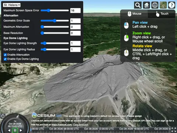Jump timeline to Oct 28 2026 06:00:00 UTC
Image resolution: width=177 pixels, height=133 pixels.
point(64,129)
